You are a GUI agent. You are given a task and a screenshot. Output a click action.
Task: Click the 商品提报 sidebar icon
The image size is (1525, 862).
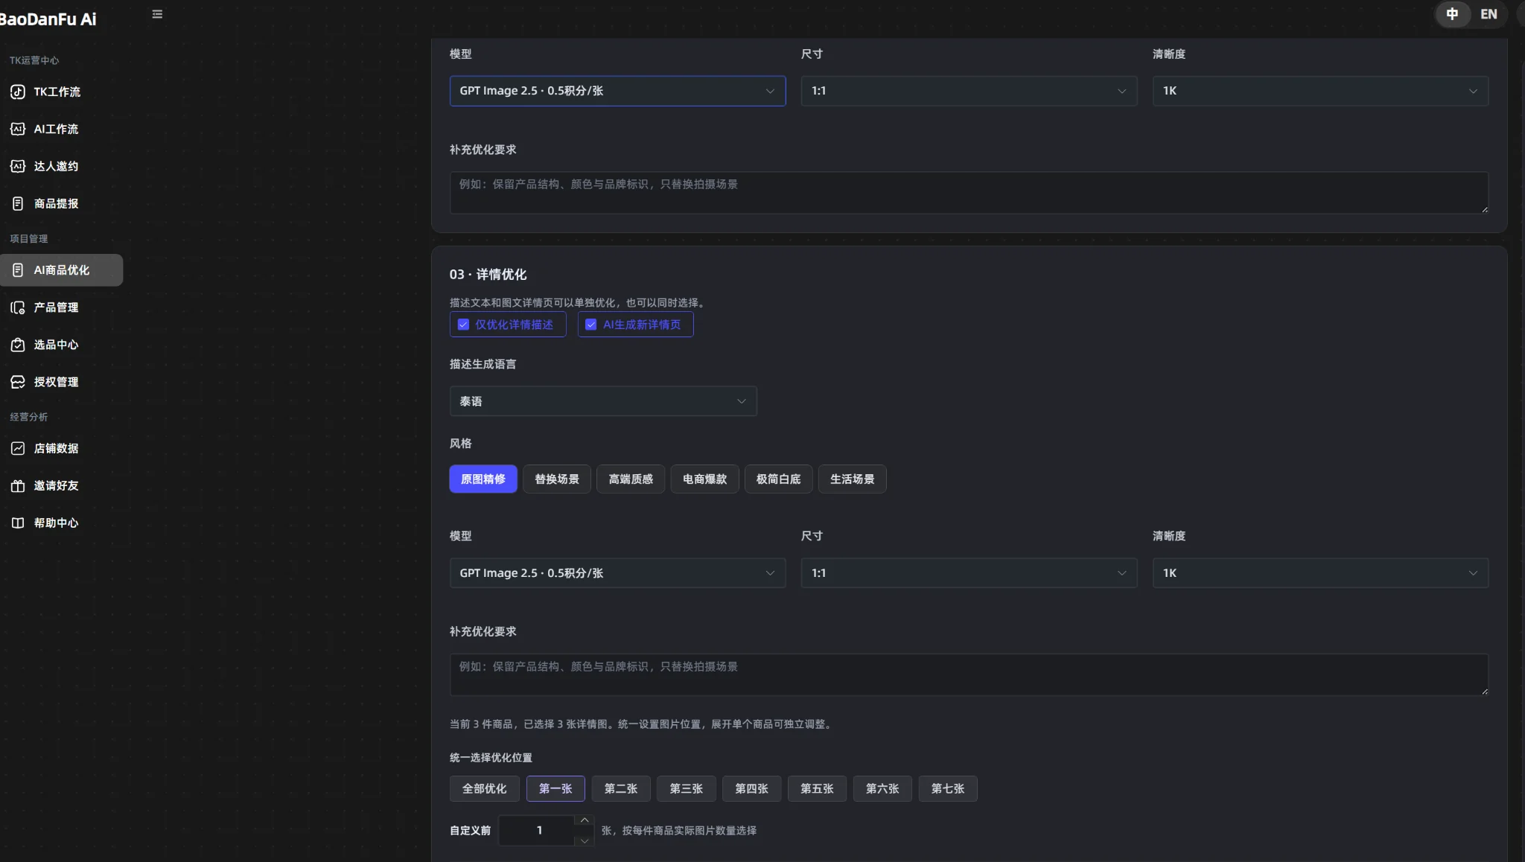[x=18, y=203]
